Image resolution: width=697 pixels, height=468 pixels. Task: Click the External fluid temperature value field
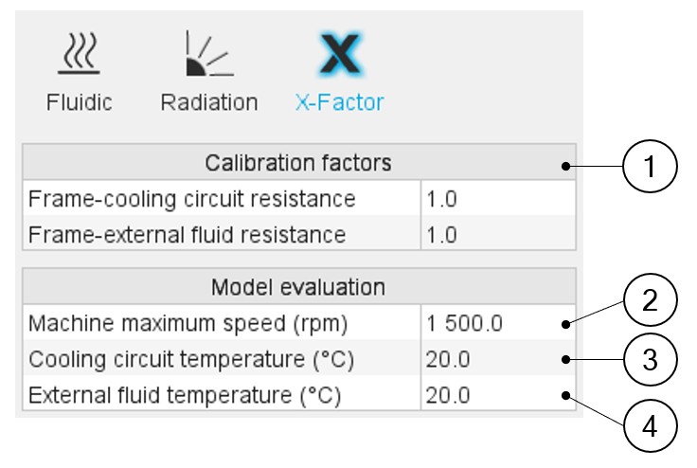(x=497, y=394)
